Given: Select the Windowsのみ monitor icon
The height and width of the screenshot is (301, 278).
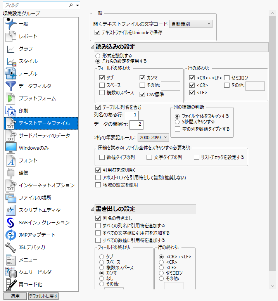Looking at the screenshot, I should [x=11, y=148].
